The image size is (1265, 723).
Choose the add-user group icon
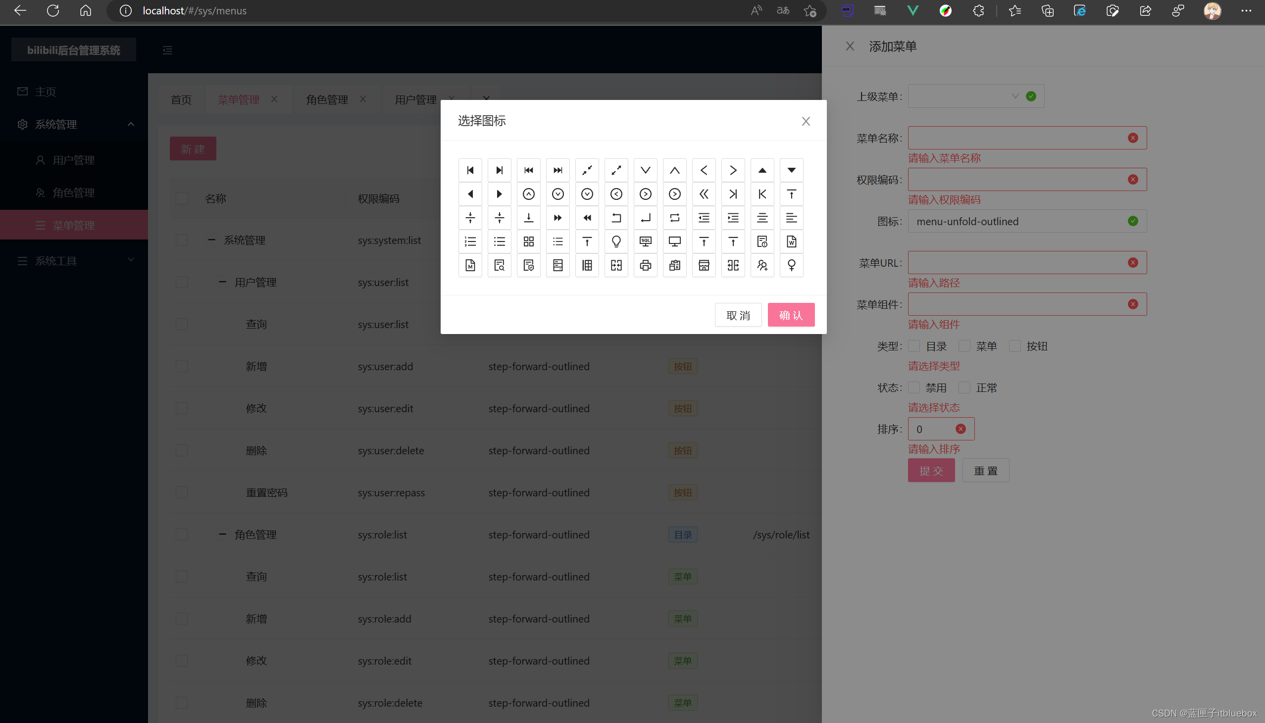[762, 265]
